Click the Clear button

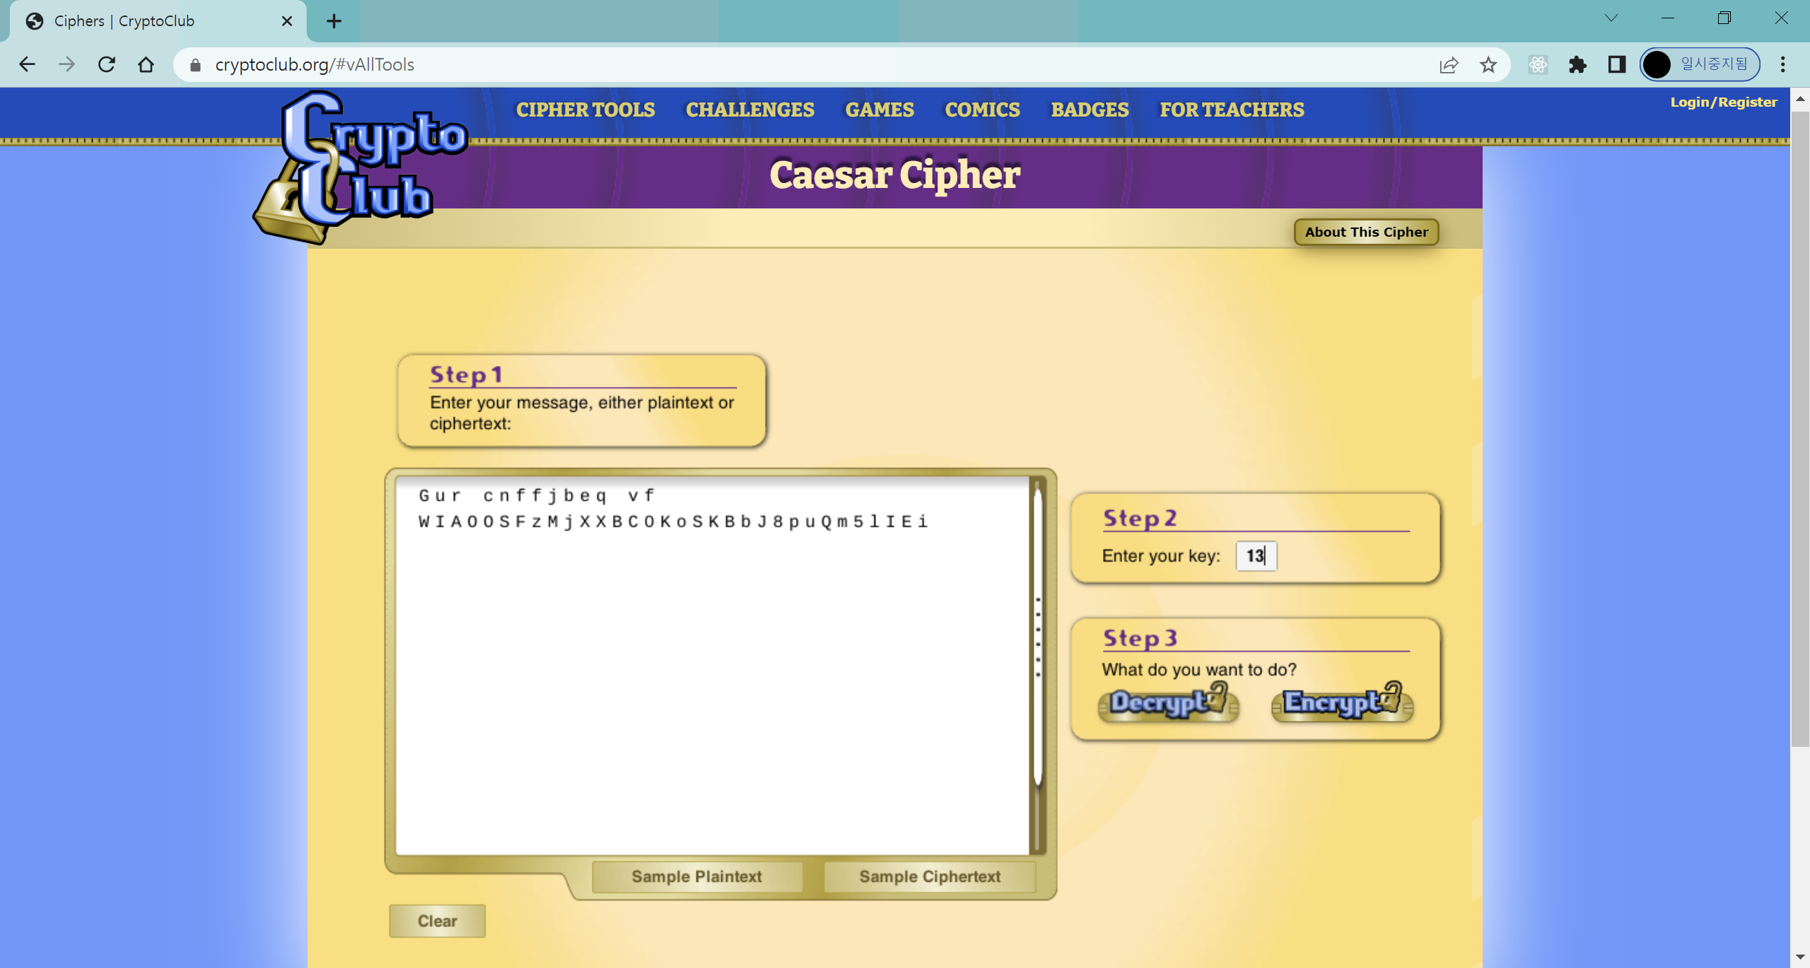click(437, 921)
